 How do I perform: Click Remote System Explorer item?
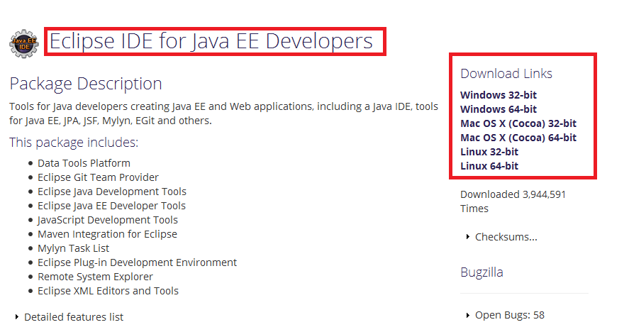click(95, 277)
